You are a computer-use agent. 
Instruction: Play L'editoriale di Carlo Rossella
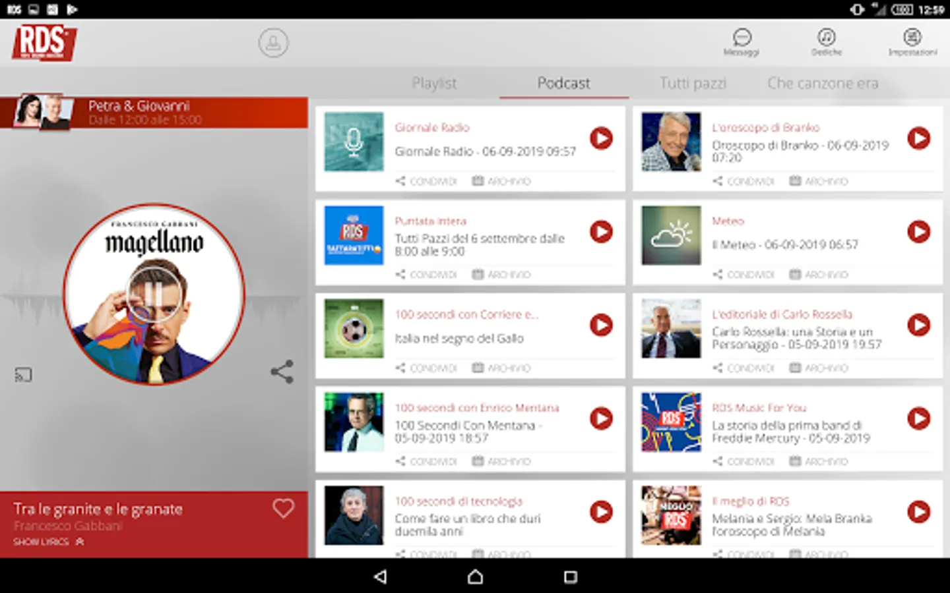pyautogui.click(x=918, y=325)
